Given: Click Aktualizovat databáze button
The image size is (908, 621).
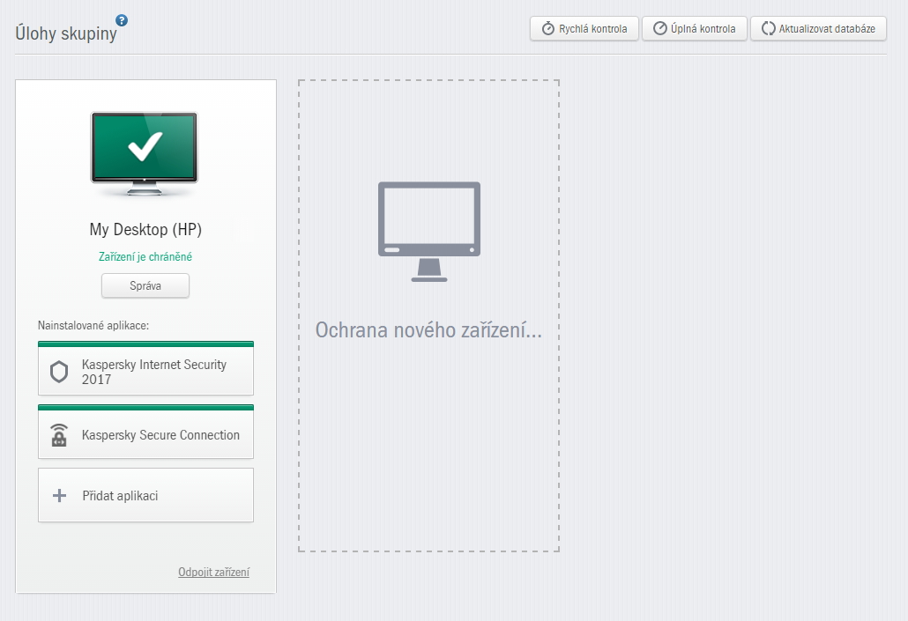Looking at the screenshot, I should [818, 28].
